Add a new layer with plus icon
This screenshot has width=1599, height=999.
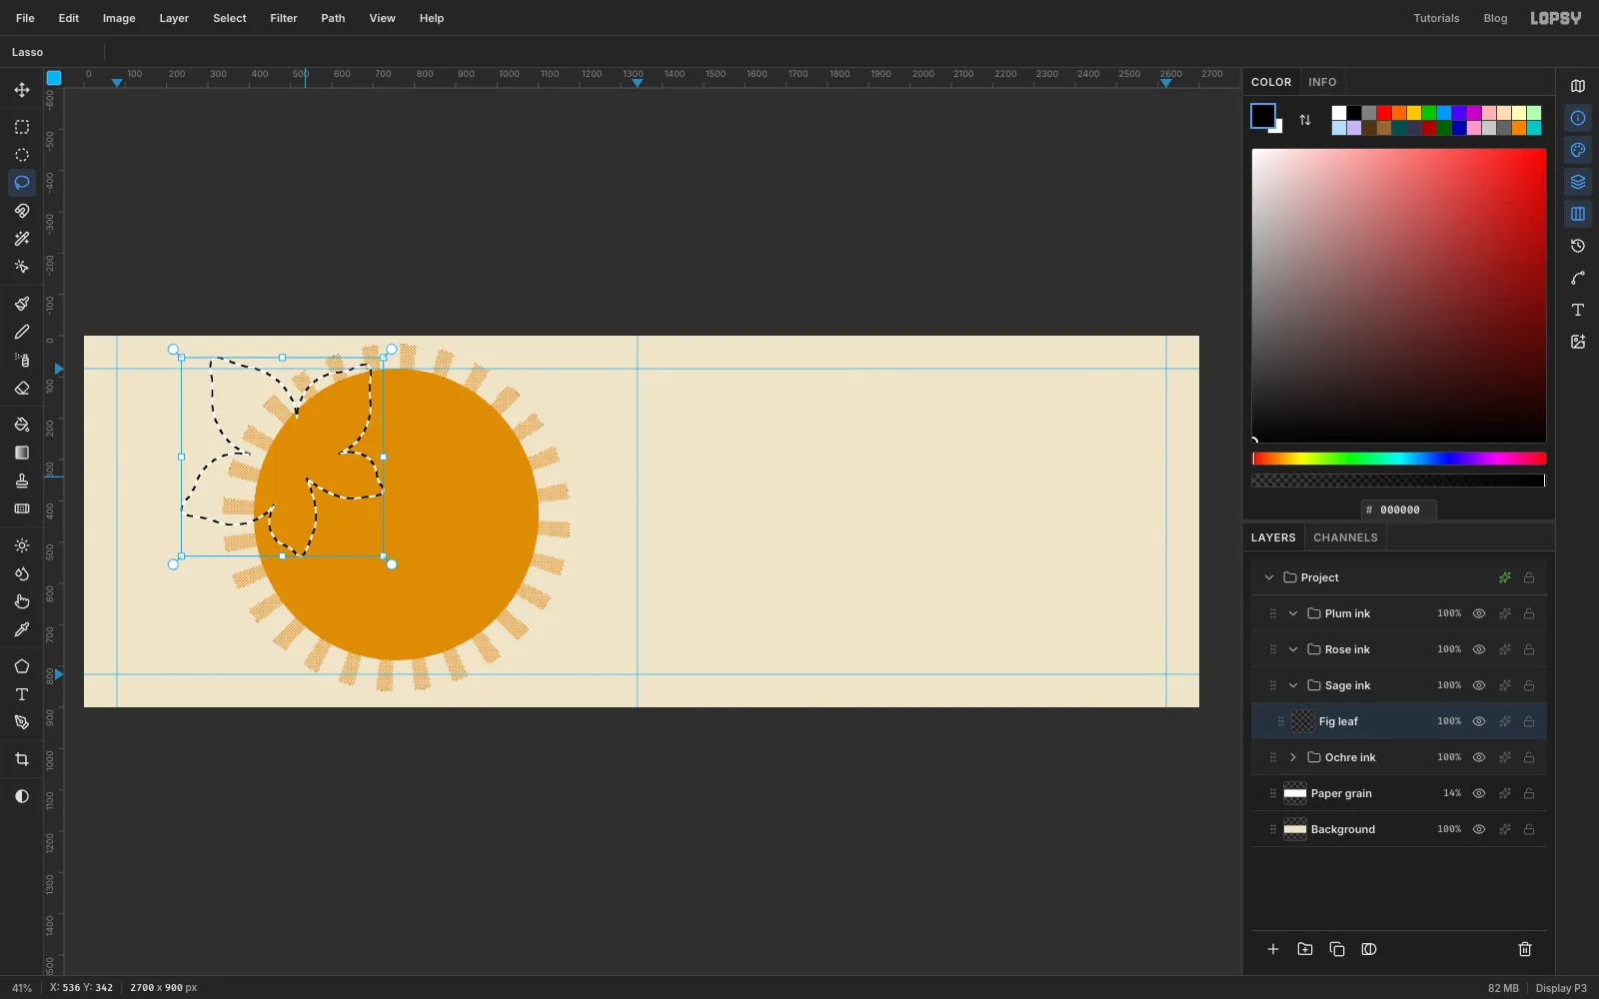click(1273, 949)
